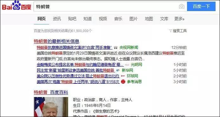Image resolution: width=220 pixels, height=117 pixels.
Task: Switch to the 文库 tab
Action: [x=164, y=19]
